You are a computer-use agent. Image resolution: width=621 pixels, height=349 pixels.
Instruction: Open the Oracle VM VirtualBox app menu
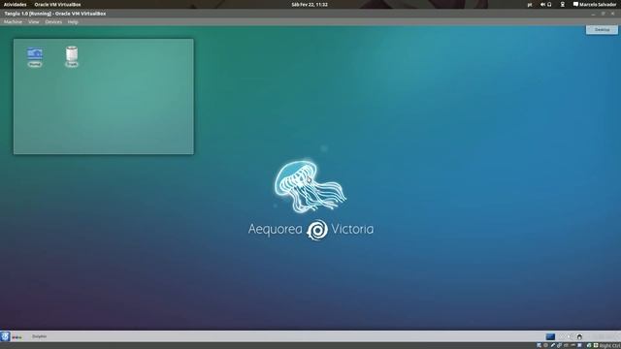(57, 5)
